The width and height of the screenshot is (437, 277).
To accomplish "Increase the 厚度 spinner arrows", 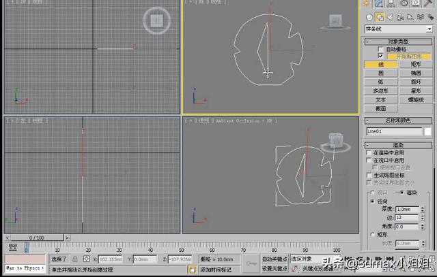I will tap(423, 208).
